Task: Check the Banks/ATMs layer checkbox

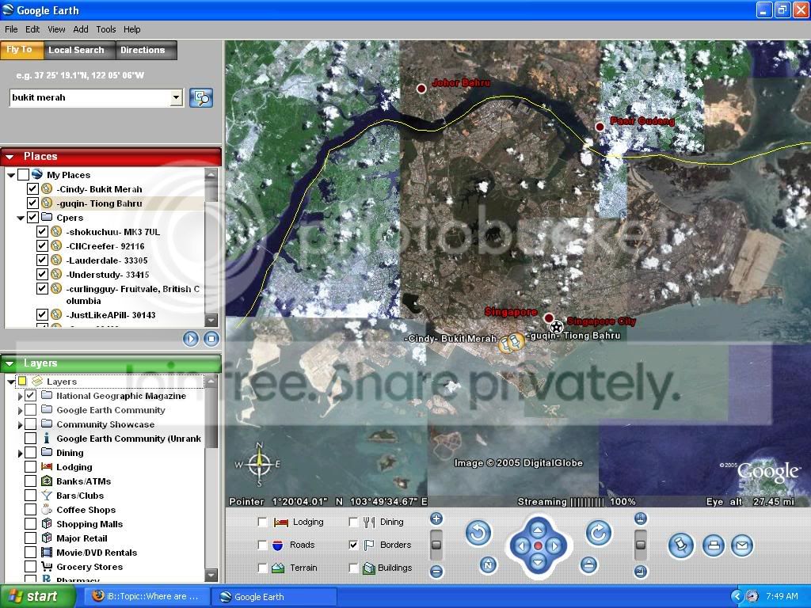Action: (31, 481)
